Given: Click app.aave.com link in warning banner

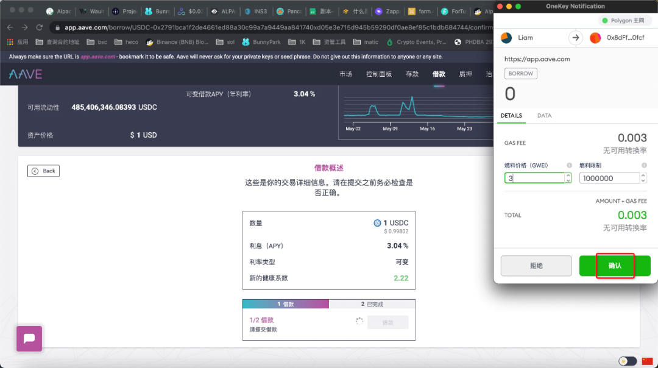Looking at the screenshot, I should click(x=97, y=57).
